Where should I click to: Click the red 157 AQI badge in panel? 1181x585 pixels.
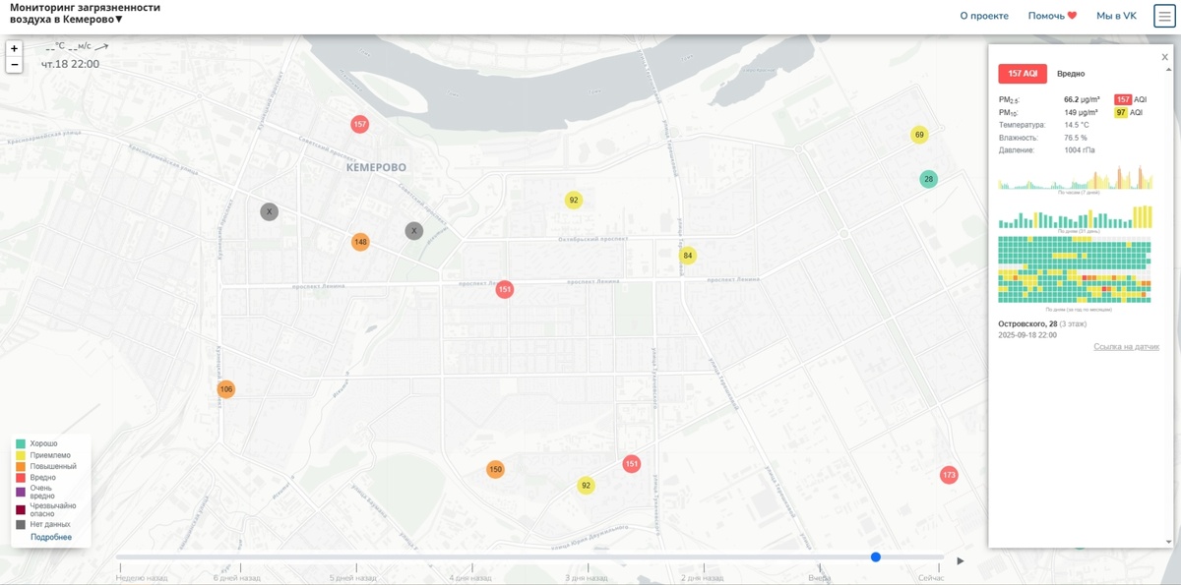(x=1023, y=74)
